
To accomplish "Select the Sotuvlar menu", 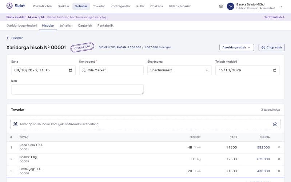I will pos(81,6).
